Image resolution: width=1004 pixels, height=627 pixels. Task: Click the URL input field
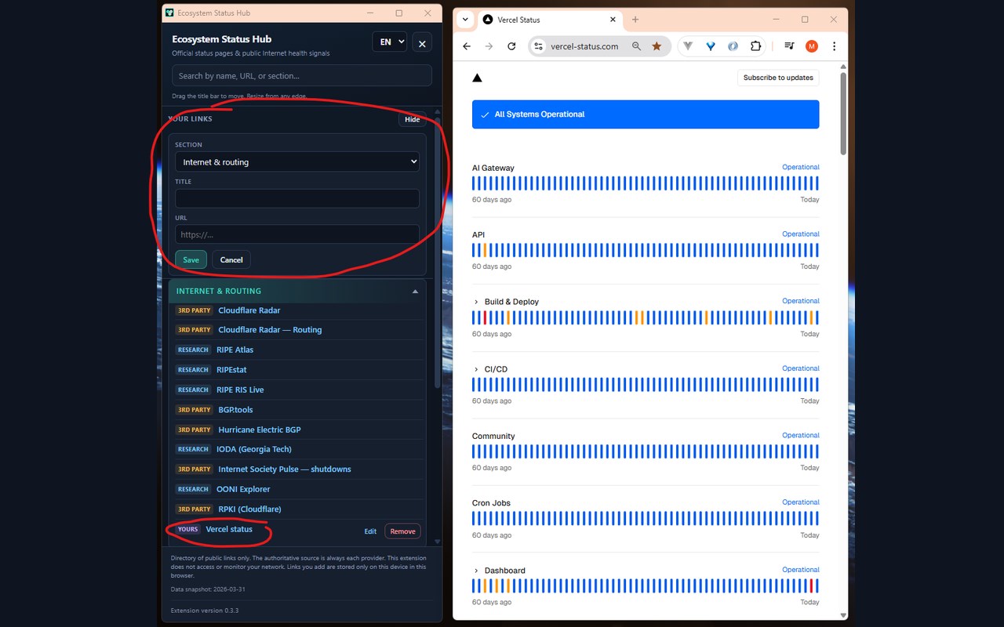pos(297,234)
